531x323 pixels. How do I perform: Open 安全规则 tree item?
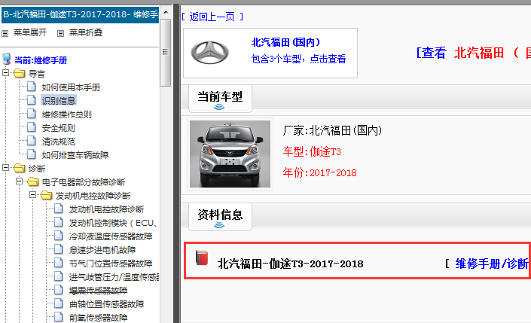click(x=59, y=128)
